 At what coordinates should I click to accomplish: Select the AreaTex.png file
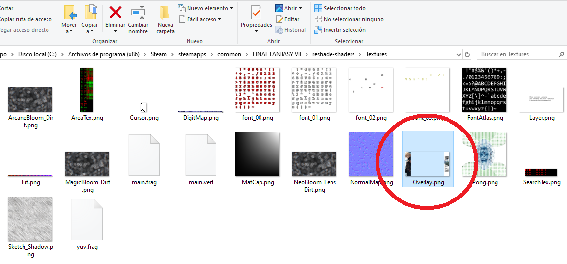87,90
